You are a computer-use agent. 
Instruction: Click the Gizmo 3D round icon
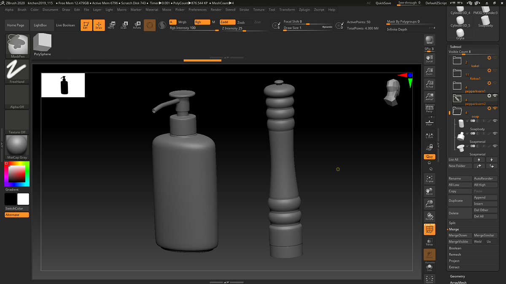(x=149, y=26)
